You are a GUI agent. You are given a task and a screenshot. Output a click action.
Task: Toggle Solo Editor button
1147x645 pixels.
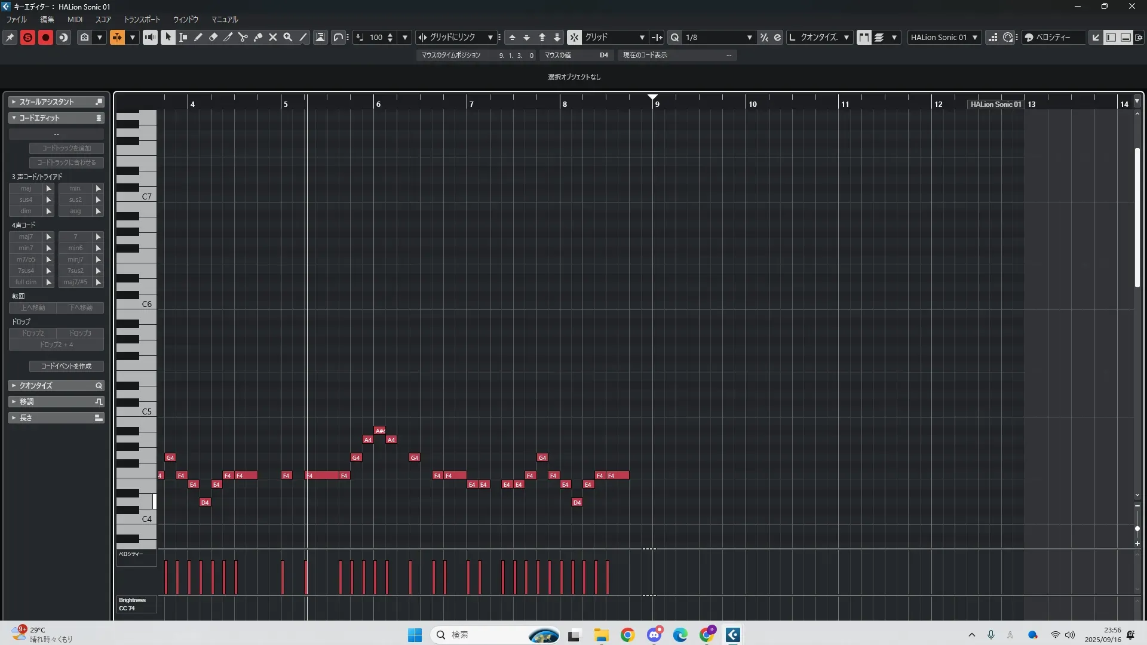(27, 37)
